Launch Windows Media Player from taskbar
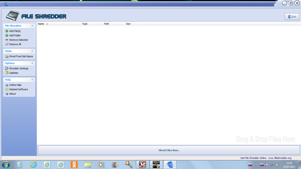Screen dimensions: 301x169 tap(101, 165)
